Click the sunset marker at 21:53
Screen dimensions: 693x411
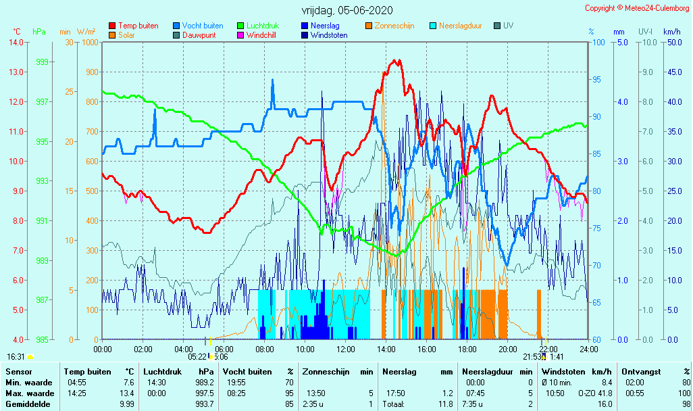[544, 356]
